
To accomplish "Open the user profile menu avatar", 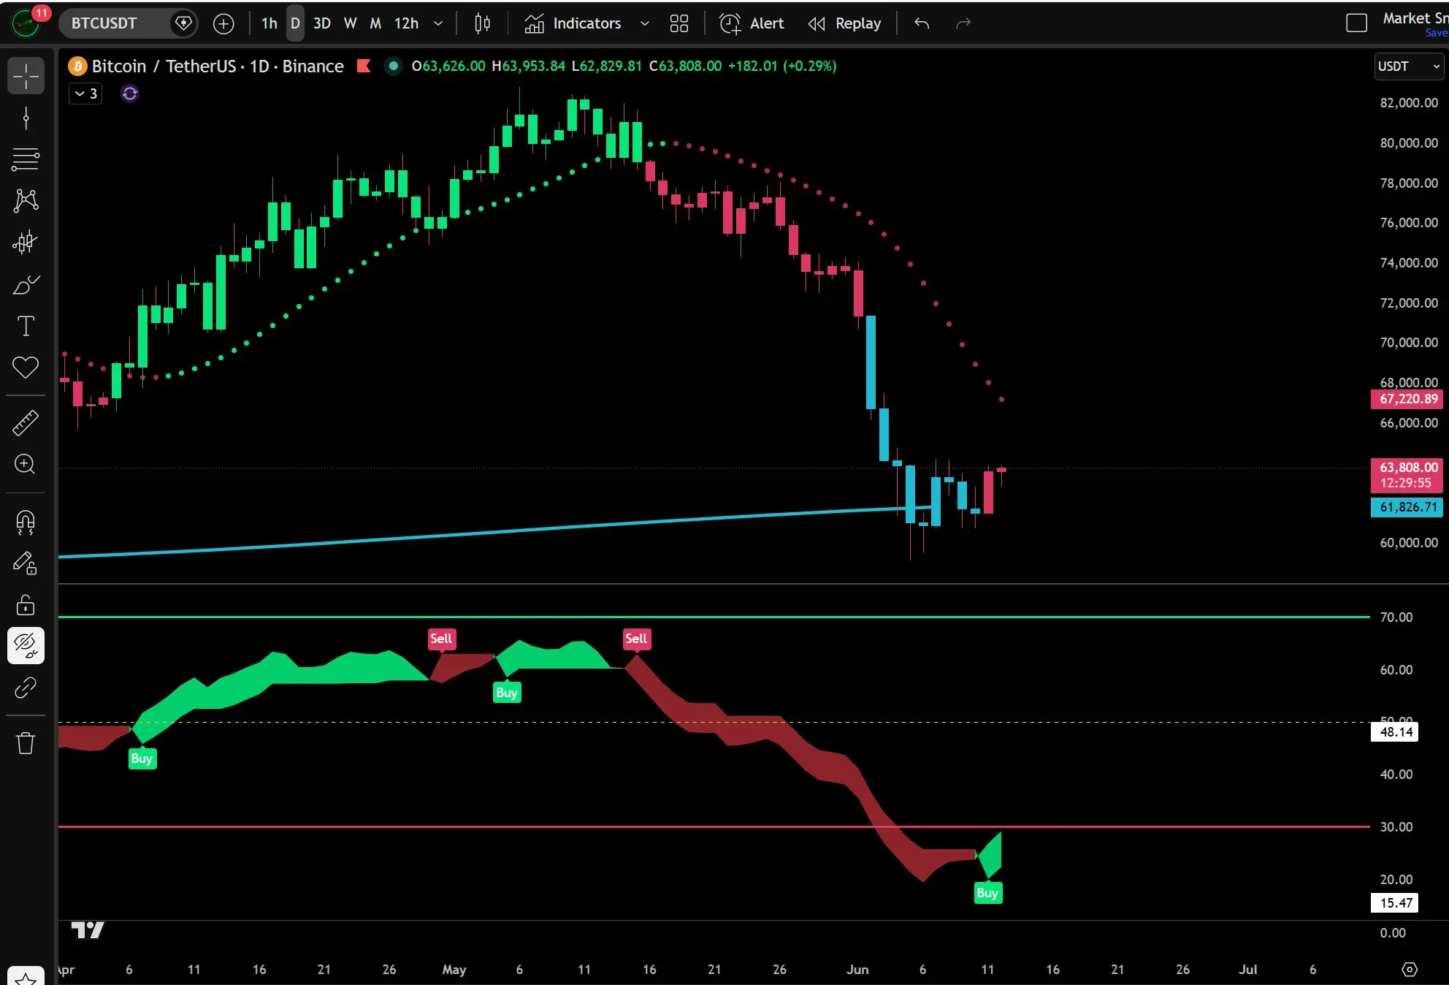I will tap(26, 23).
